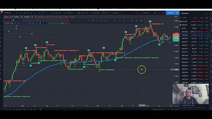This screenshot has height=119, width=212.
Task: Undo the last chart action
Action: 122,13
